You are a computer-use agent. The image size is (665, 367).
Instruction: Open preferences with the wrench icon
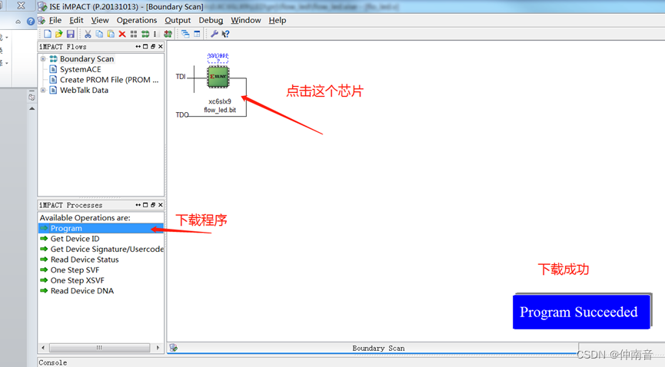(214, 34)
